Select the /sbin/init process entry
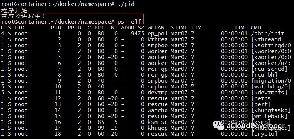 (x=268, y=34)
